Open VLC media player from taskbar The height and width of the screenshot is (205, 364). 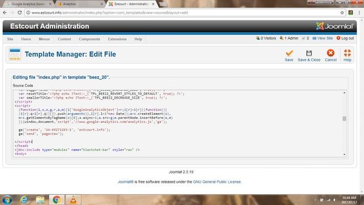[x=73, y=200]
